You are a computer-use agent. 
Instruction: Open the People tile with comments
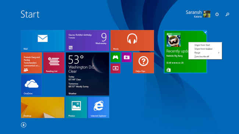click(x=31, y=63)
